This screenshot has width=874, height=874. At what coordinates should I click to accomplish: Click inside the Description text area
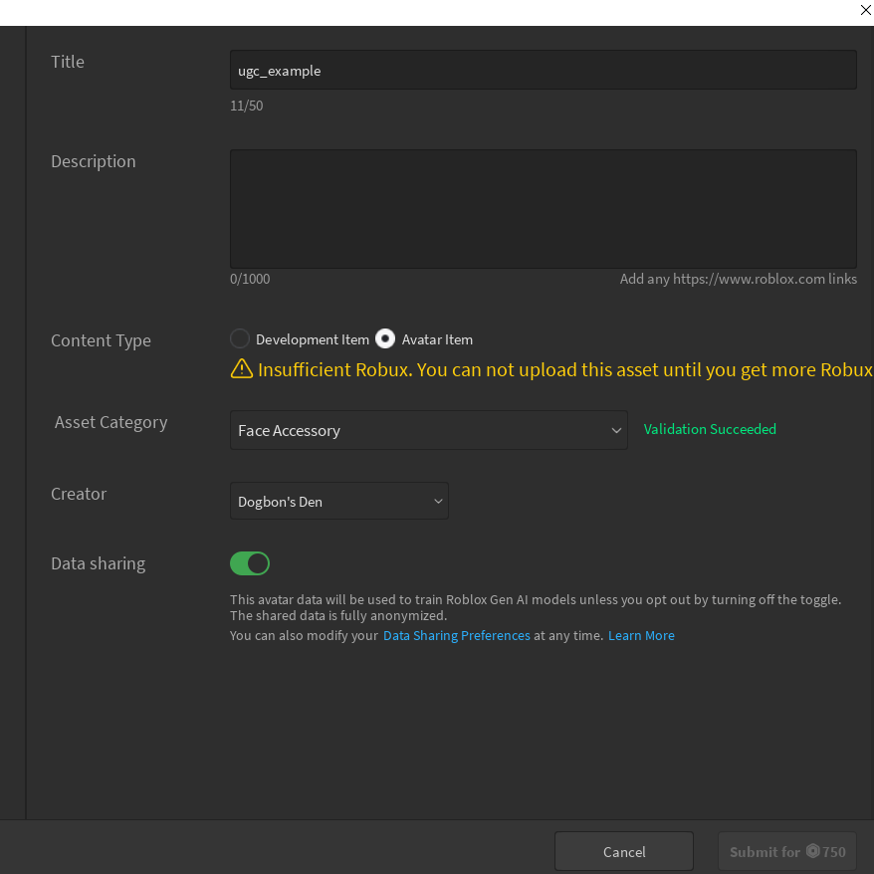543,208
